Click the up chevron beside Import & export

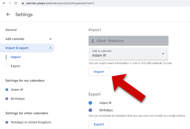50,48
